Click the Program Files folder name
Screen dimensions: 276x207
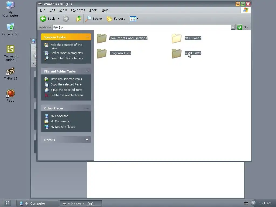point(120,53)
